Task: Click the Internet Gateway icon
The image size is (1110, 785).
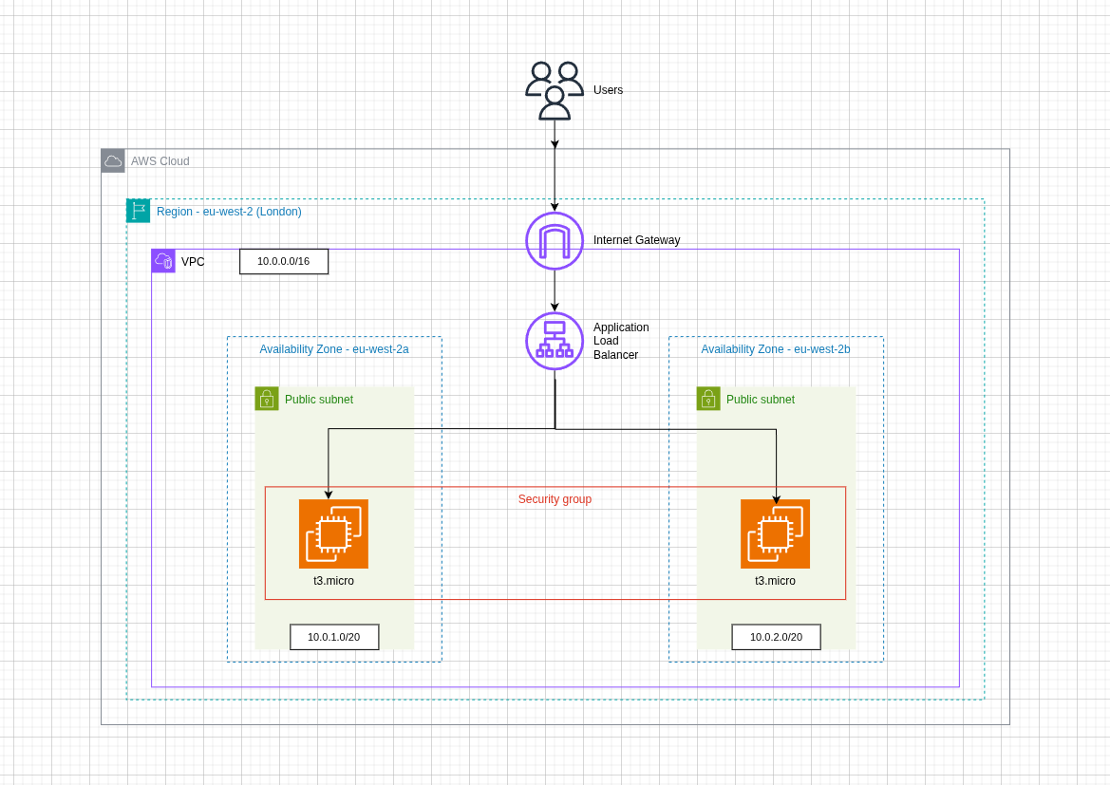Action: point(555,241)
